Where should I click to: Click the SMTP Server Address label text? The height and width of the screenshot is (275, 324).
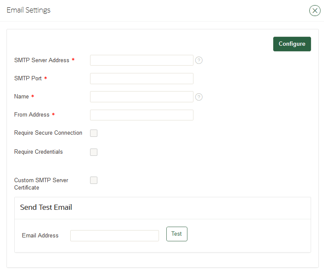41,60
